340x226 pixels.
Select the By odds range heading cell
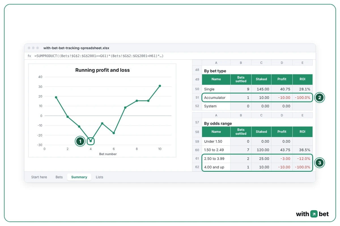click(216, 122)
